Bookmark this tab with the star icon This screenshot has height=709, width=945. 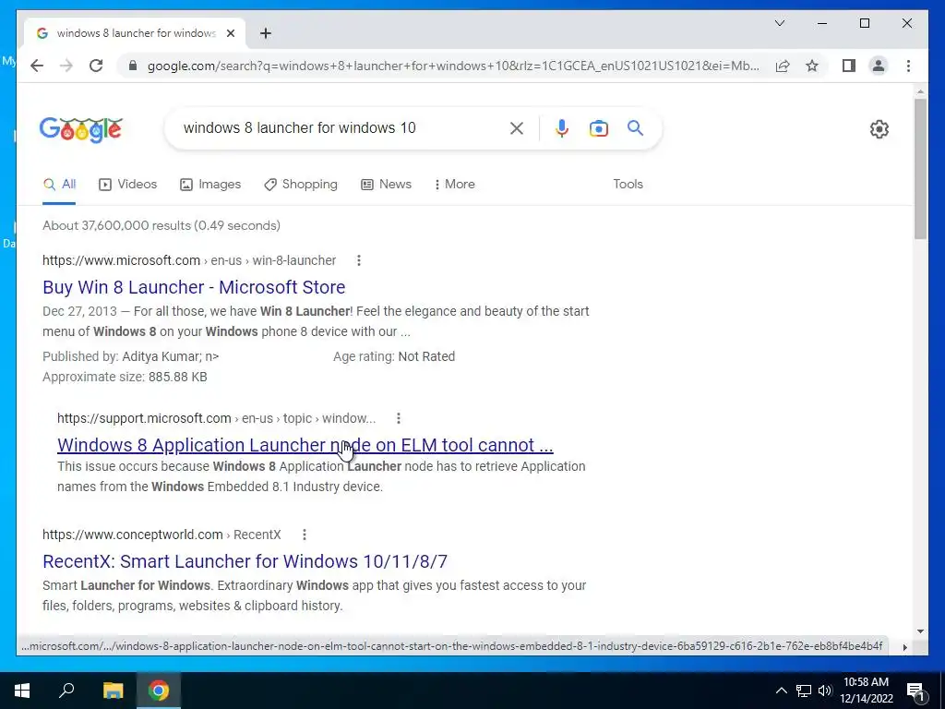point(812,66)
